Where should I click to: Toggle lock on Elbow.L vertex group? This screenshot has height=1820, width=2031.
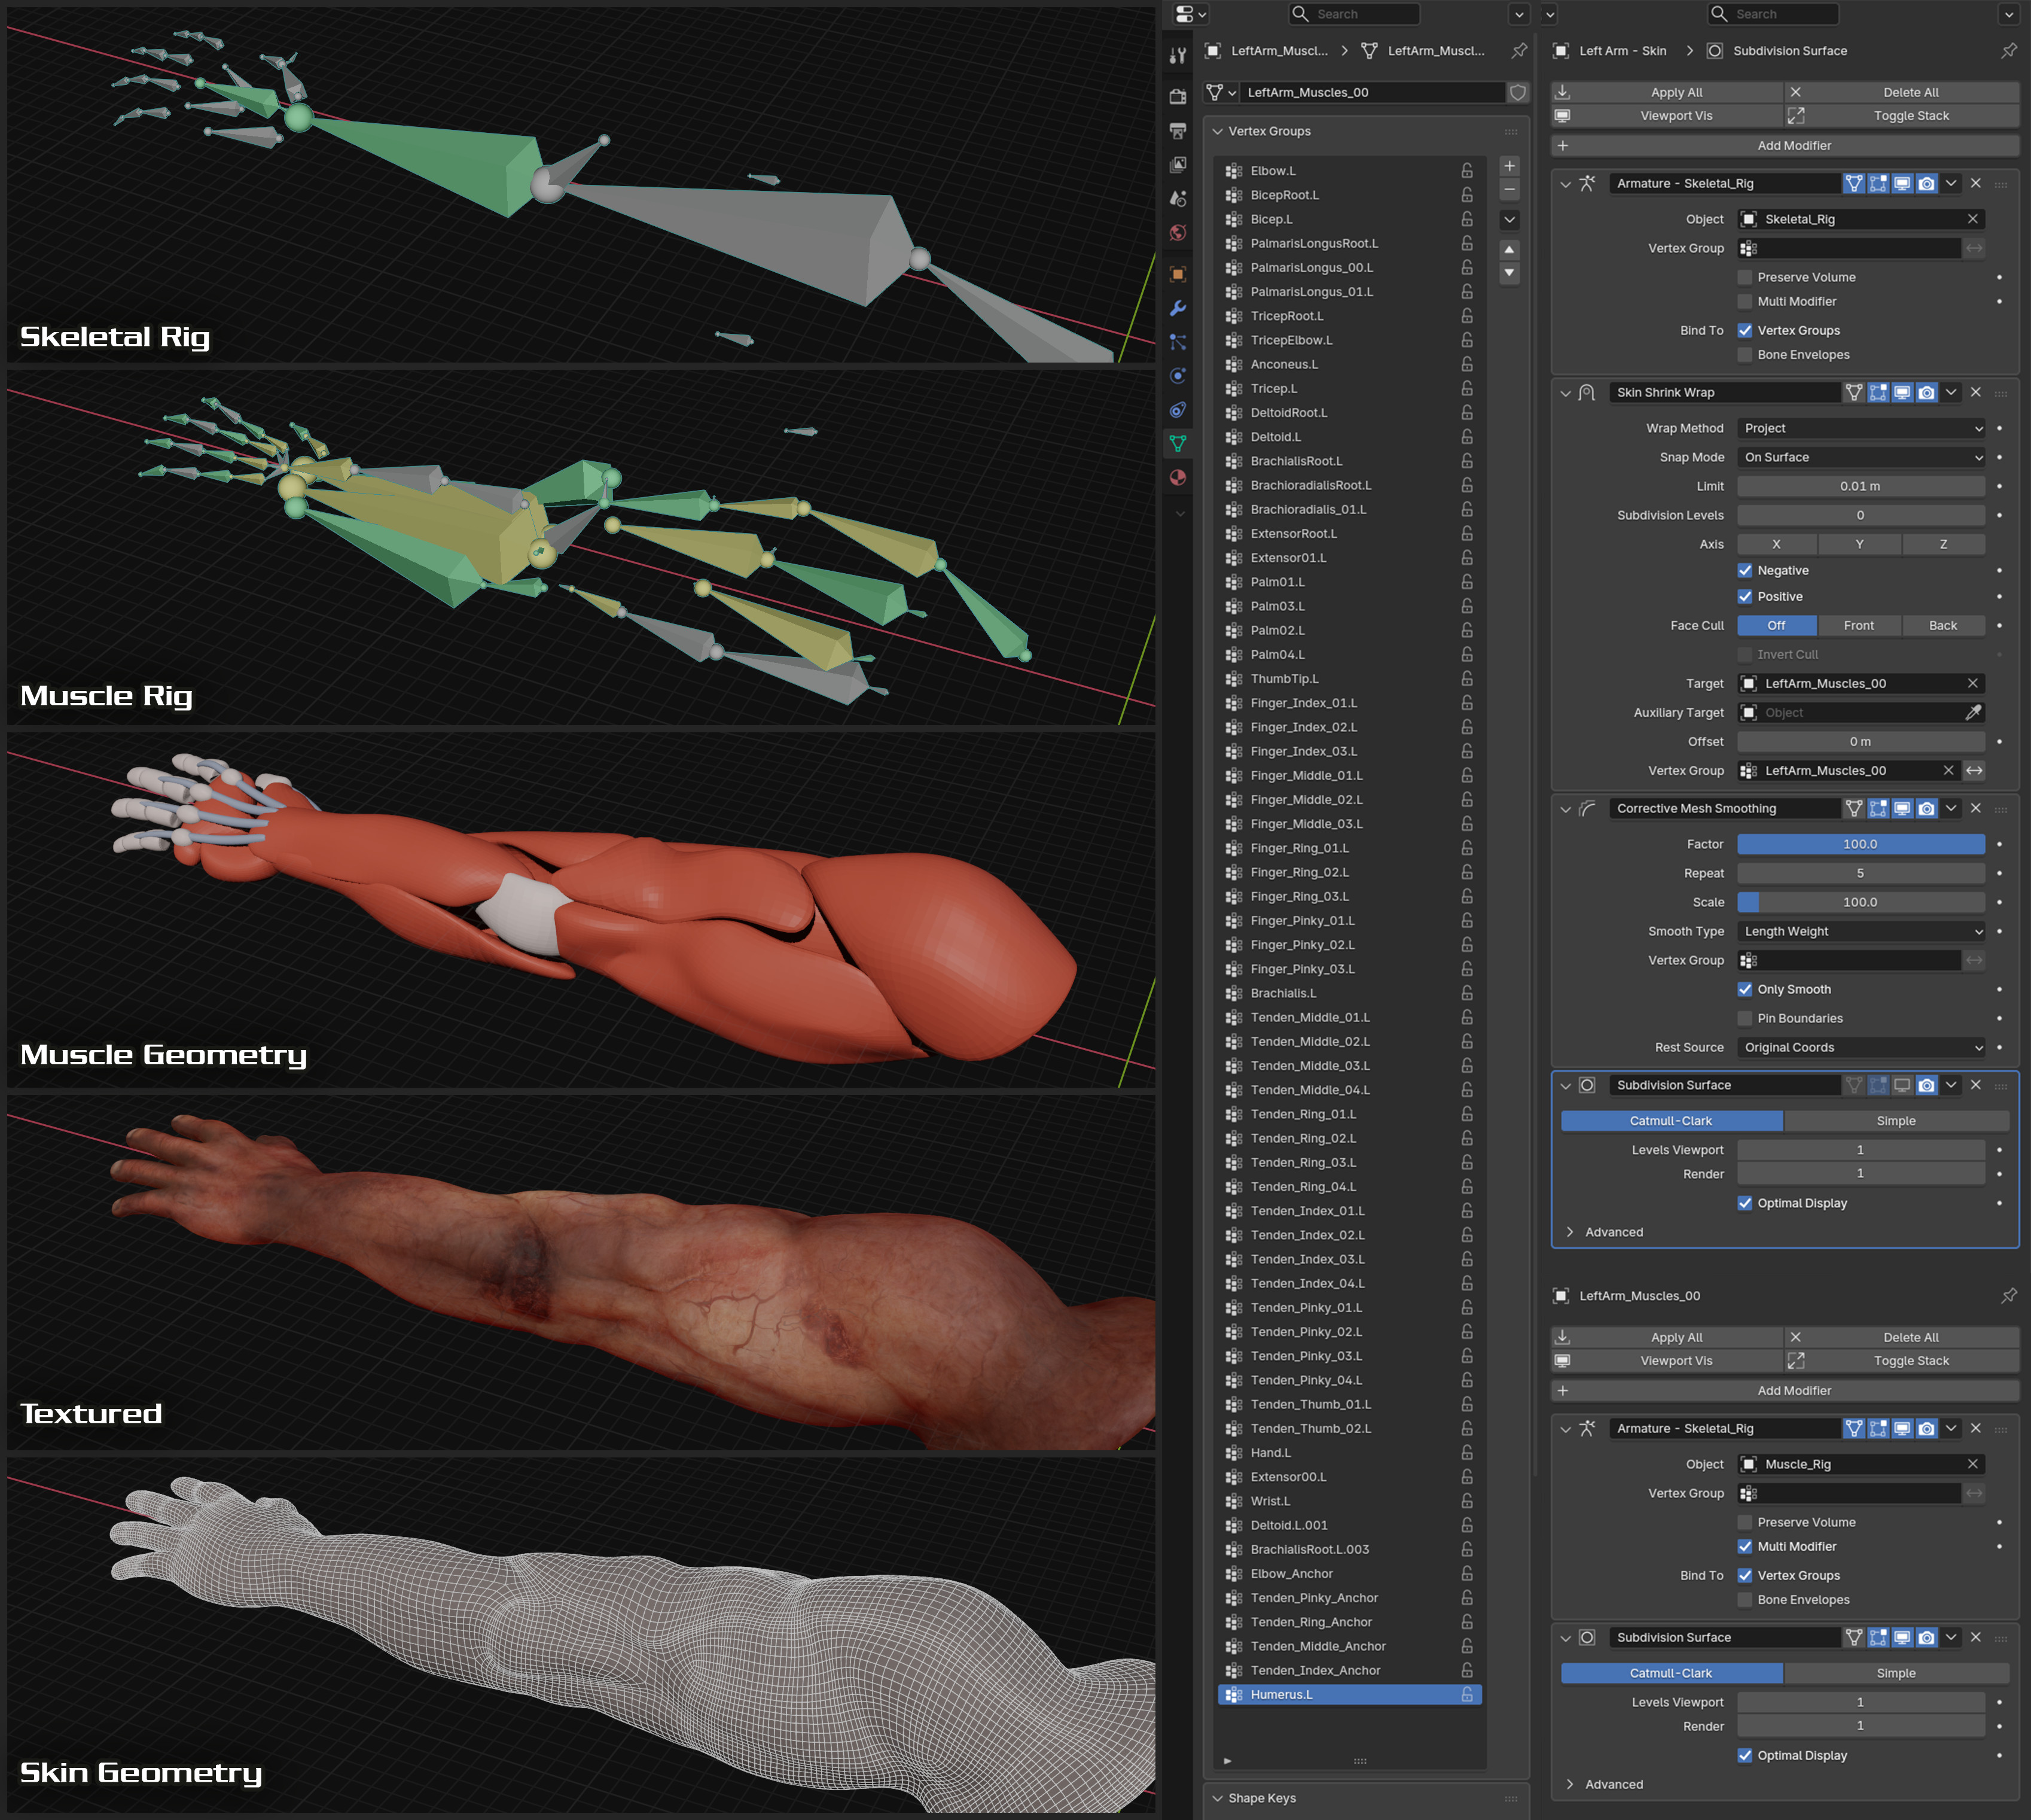coord(1466,171)
